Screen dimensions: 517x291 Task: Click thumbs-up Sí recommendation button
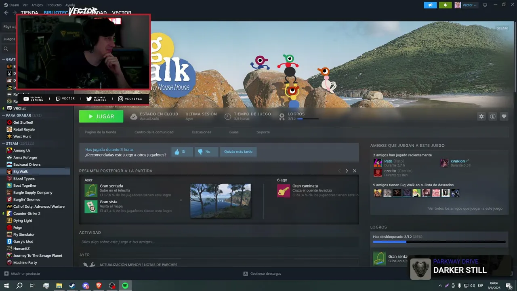181,152
